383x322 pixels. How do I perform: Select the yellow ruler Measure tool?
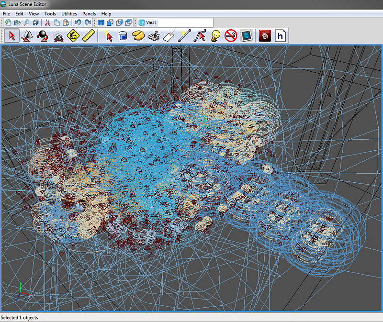coord(89,36)
